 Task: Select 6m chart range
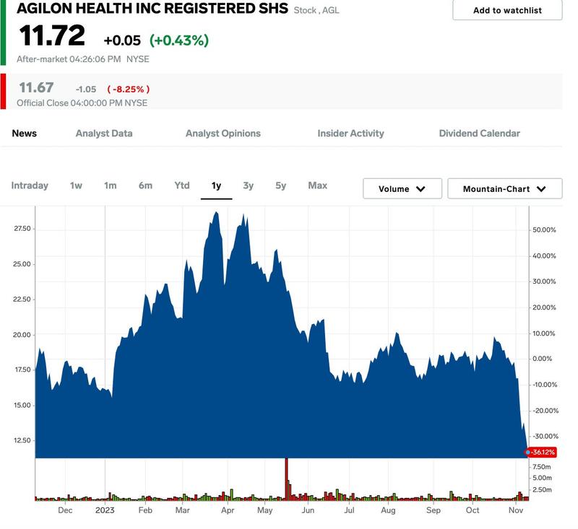click(x=145, y=185)
